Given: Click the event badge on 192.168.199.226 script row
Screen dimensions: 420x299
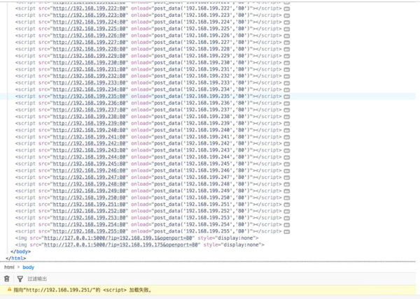Looking at the screenshot, I should click(x=286, y=36).
